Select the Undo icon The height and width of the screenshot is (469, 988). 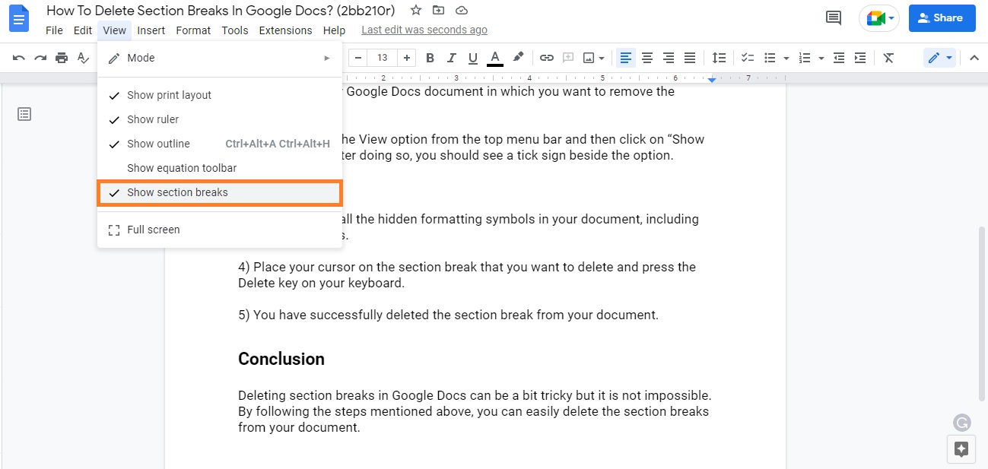pyautogui.click(x=18, y=57)
